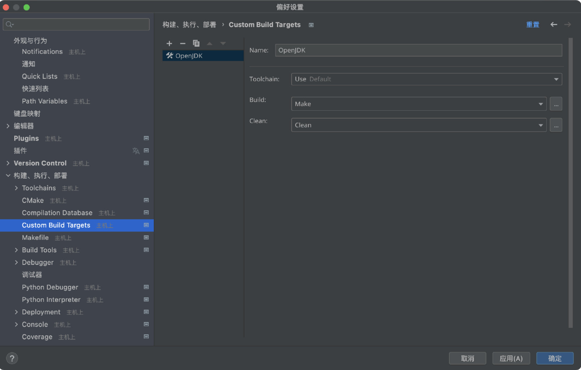Collapse the 构建、执行、部署 node
Image resolution: width=581 pixels, height=370 pixels.
(8, 176)
